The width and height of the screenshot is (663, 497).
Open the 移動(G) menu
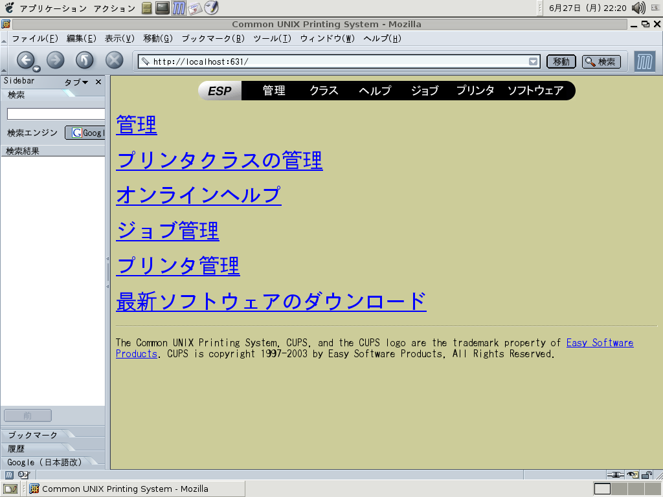click(158, 38)
